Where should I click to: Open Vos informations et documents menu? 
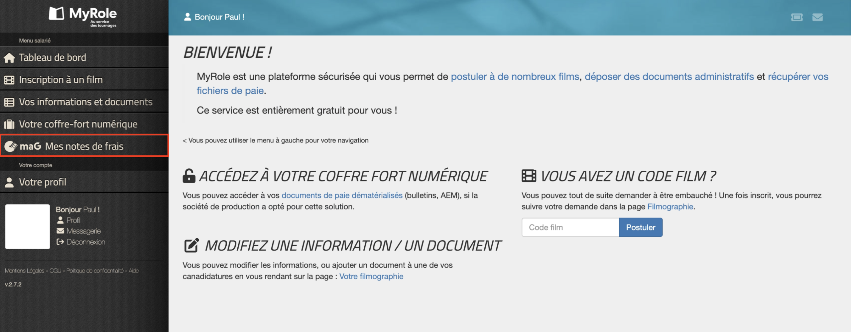click(x=85, y=102)
